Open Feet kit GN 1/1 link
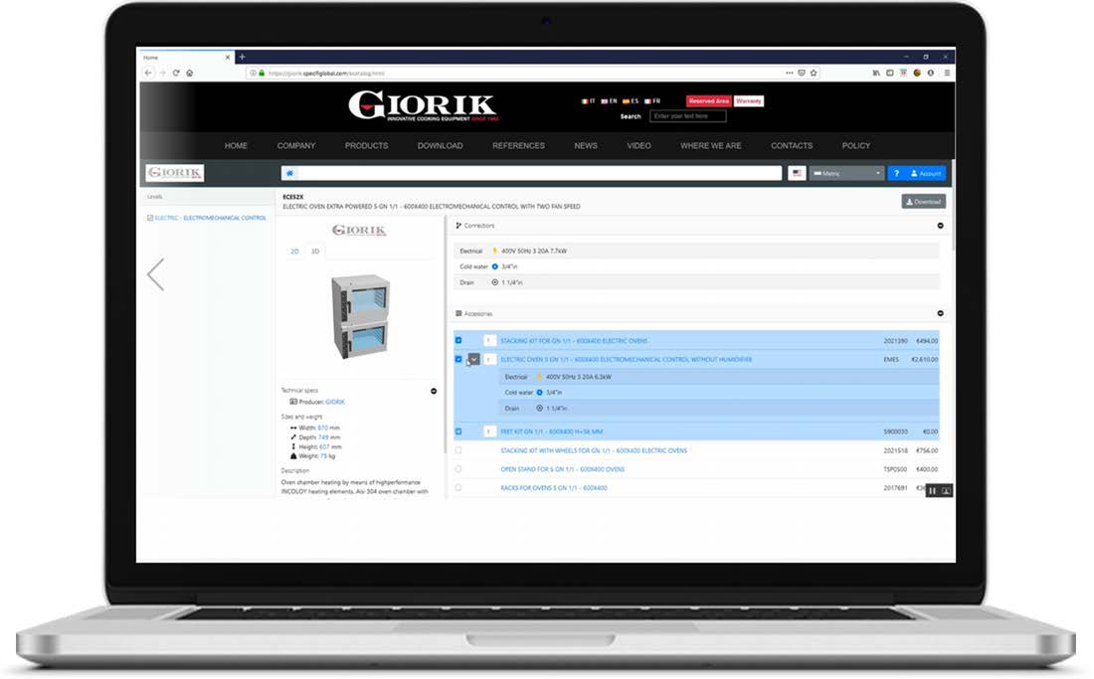1094x679 pixels. (x=551, y=431)
